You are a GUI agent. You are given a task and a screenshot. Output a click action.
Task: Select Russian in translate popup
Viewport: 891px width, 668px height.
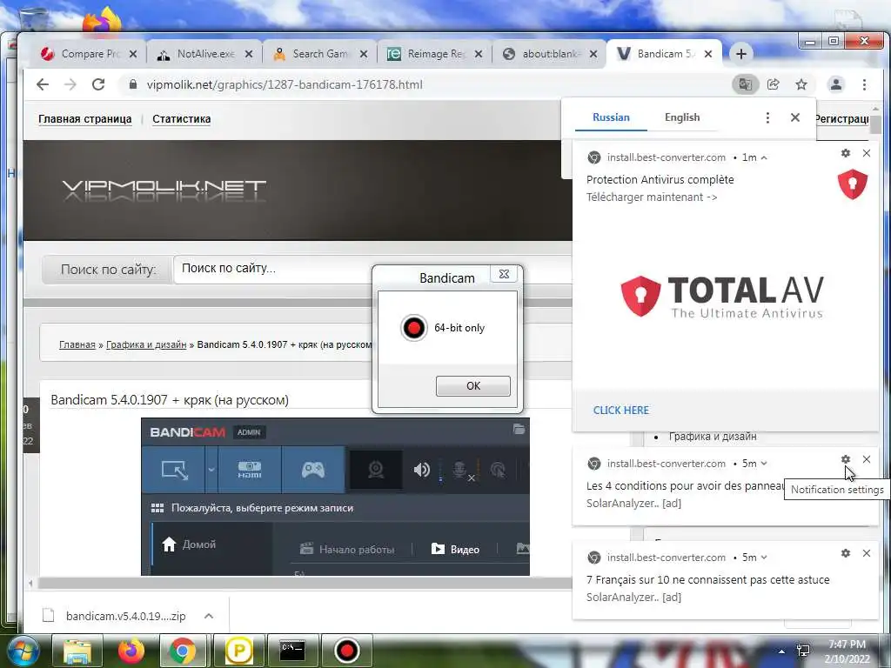[611, 117]
